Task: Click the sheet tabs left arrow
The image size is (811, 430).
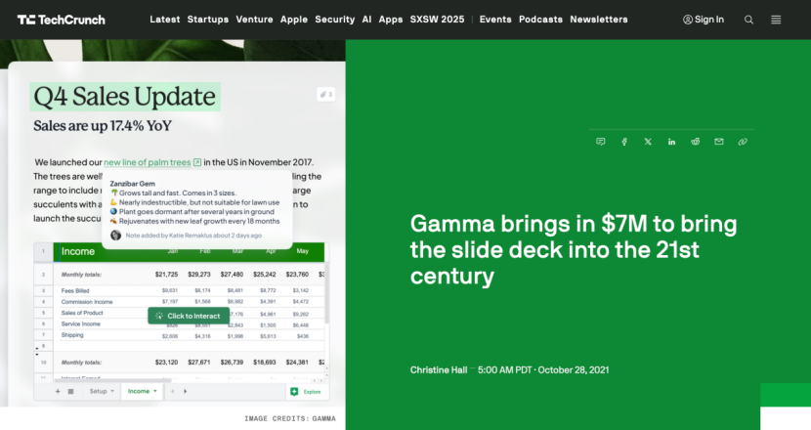Action: point(173,391)
